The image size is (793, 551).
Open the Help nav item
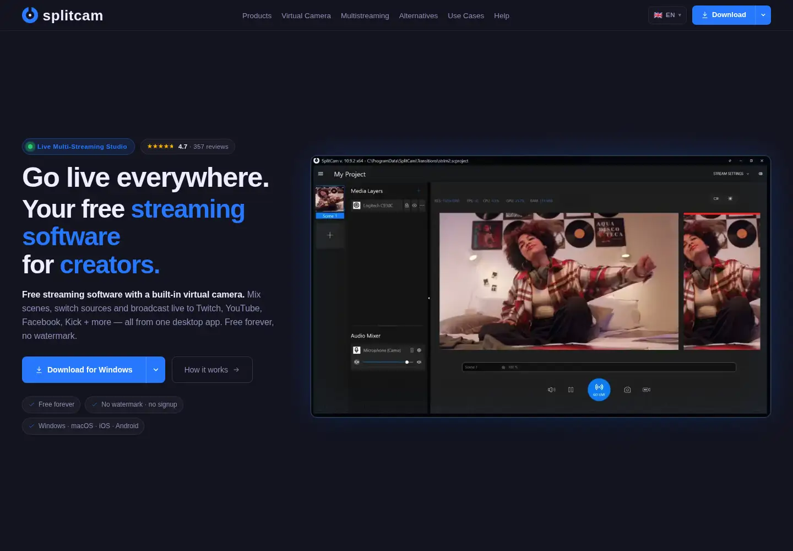[502, 15]
